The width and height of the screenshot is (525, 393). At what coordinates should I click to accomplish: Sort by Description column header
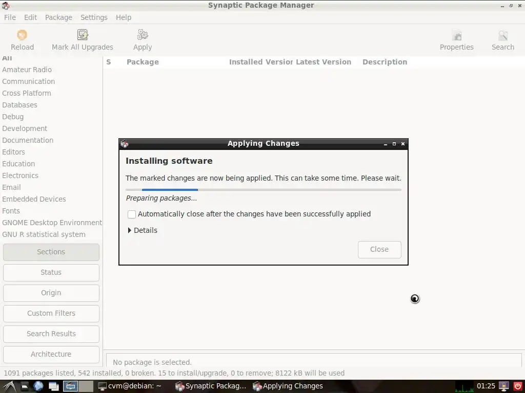point(385,62)
